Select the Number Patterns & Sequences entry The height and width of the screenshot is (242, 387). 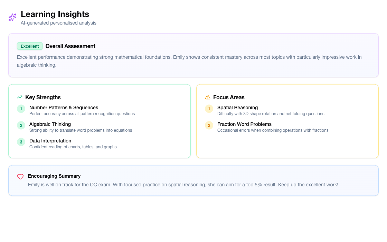click(x=64, y=108)
